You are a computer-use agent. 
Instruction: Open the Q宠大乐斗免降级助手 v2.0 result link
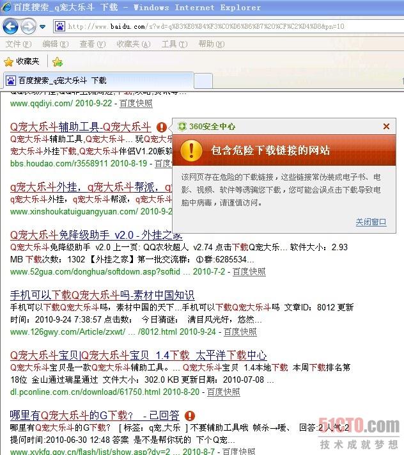(x=97, y=235)
